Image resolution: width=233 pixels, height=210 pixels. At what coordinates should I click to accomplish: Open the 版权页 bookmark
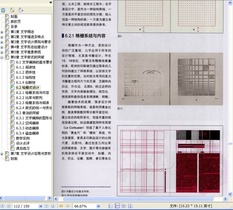point(16,22)
